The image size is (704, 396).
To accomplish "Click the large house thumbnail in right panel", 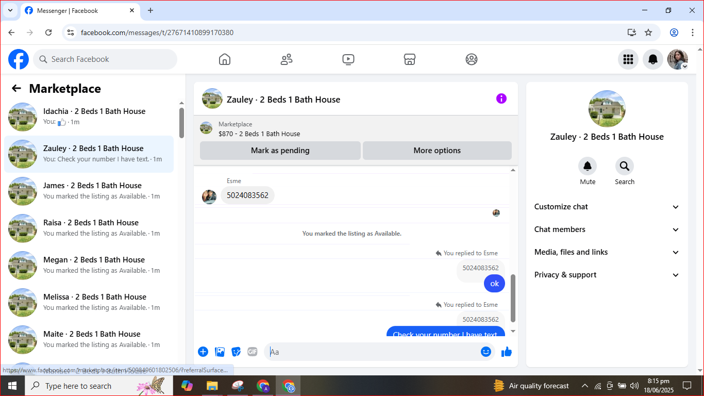I will click(607, 109).
